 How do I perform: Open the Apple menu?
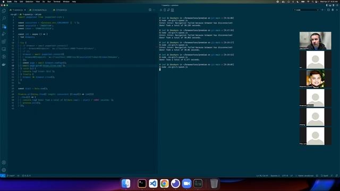pos(3,2)
